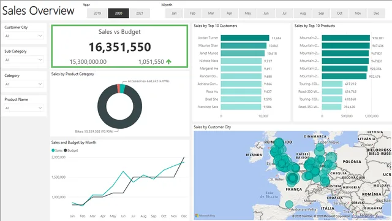Filter by Jun month button
Viewport: 392px width, 221px height.
[x=266, y=14]
